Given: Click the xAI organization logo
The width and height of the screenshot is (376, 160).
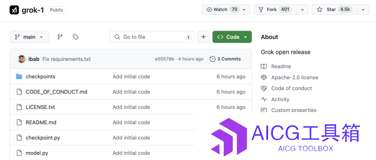Looking at the screenshot, I should pos(14,10).
